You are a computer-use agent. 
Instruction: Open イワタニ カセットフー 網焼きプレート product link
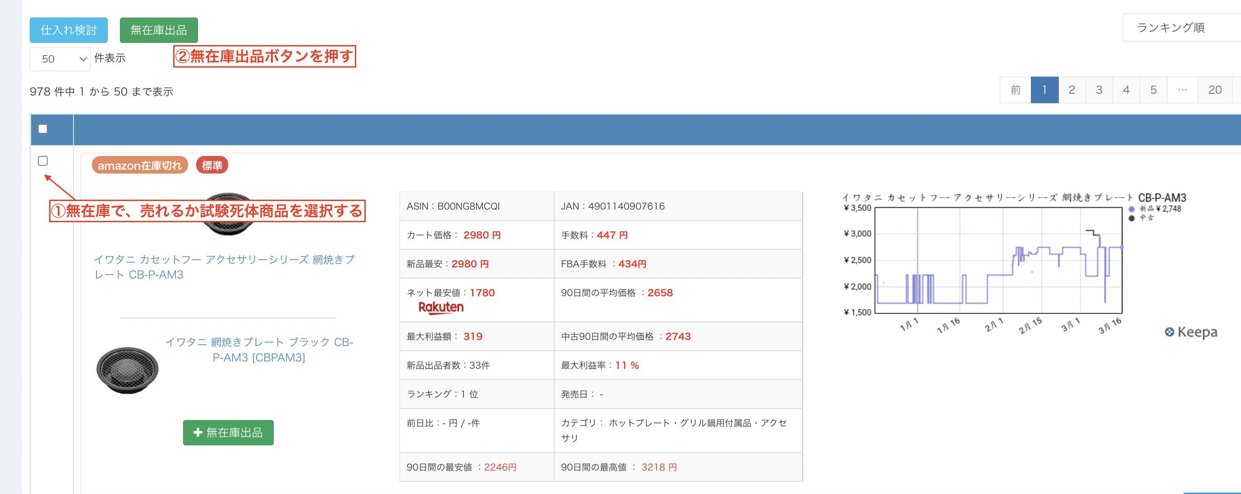coord(225,267)
